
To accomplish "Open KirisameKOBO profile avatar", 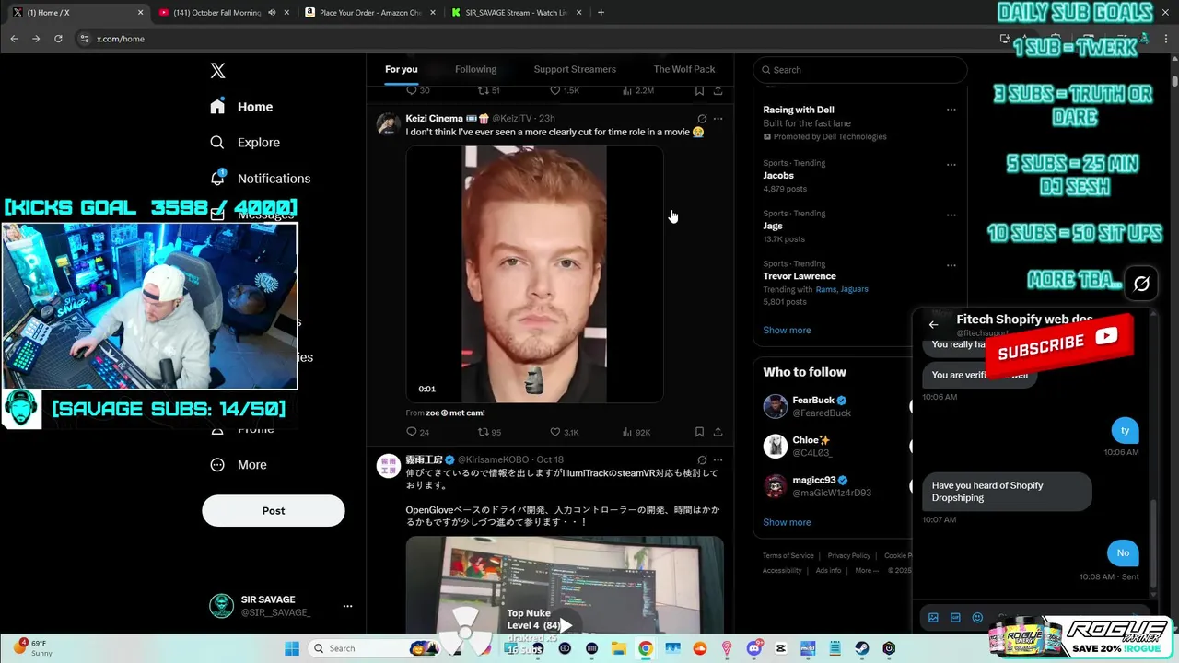I will click(388, 465).
